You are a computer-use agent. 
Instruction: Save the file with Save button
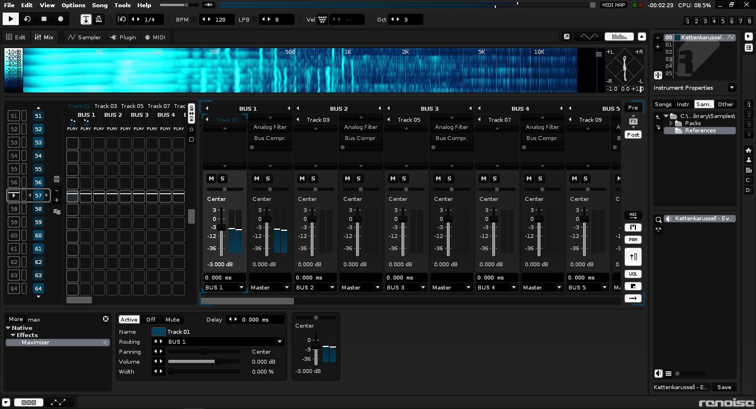(724, 387)
